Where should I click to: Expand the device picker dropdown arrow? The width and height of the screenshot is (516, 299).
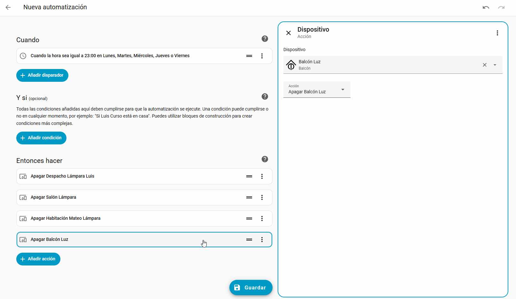pos(495,65)
